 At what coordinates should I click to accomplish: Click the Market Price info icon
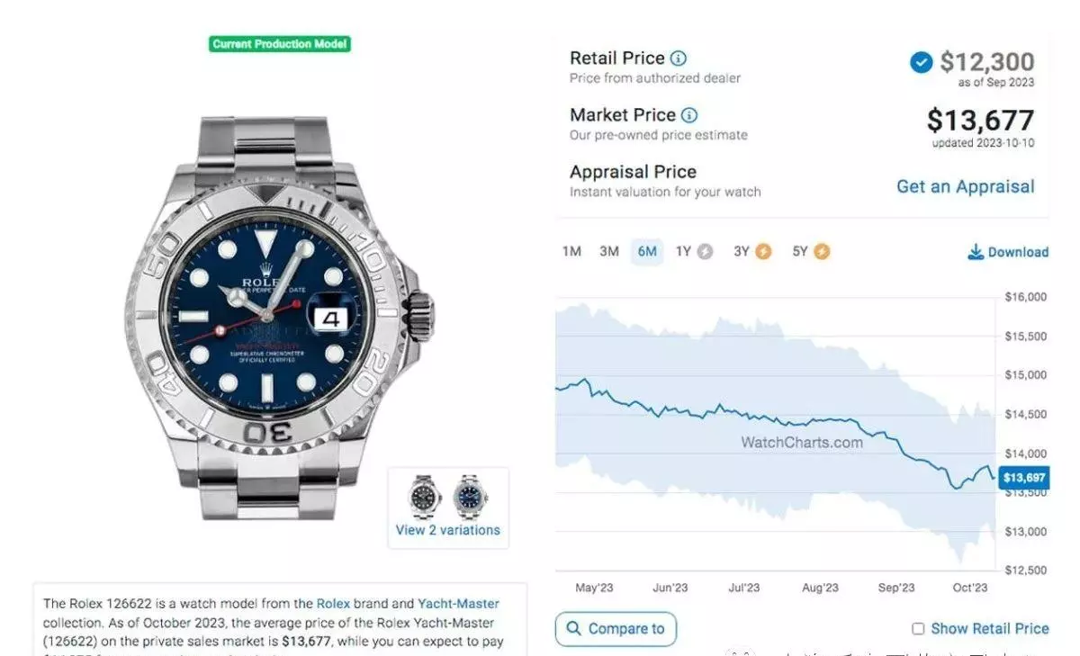click(689, 115)
